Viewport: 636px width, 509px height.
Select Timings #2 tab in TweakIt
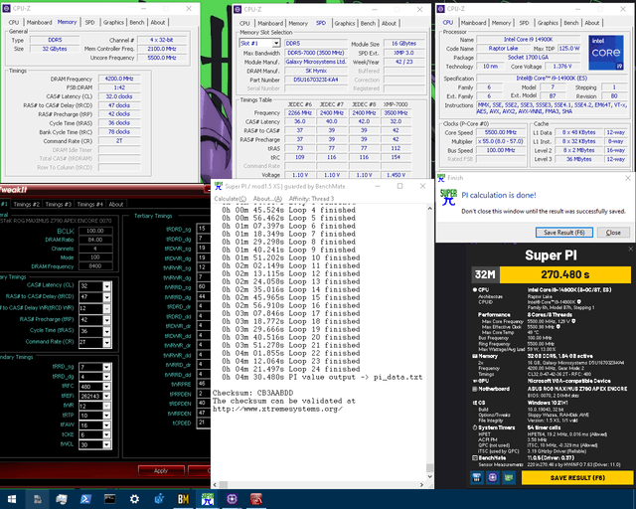click(x=27, y=204)
